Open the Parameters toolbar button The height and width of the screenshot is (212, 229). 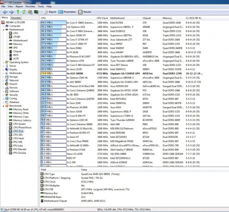pyautogui.click(x=67, y=12)
